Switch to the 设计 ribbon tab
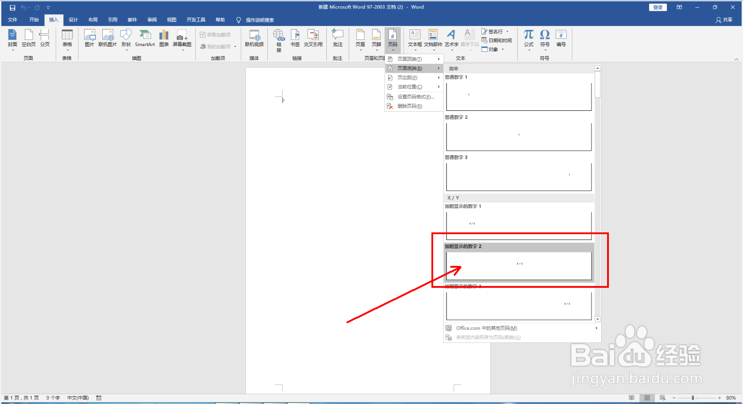Screen dimensions: 743x404 pyautogui.click(x=73, y=20)
